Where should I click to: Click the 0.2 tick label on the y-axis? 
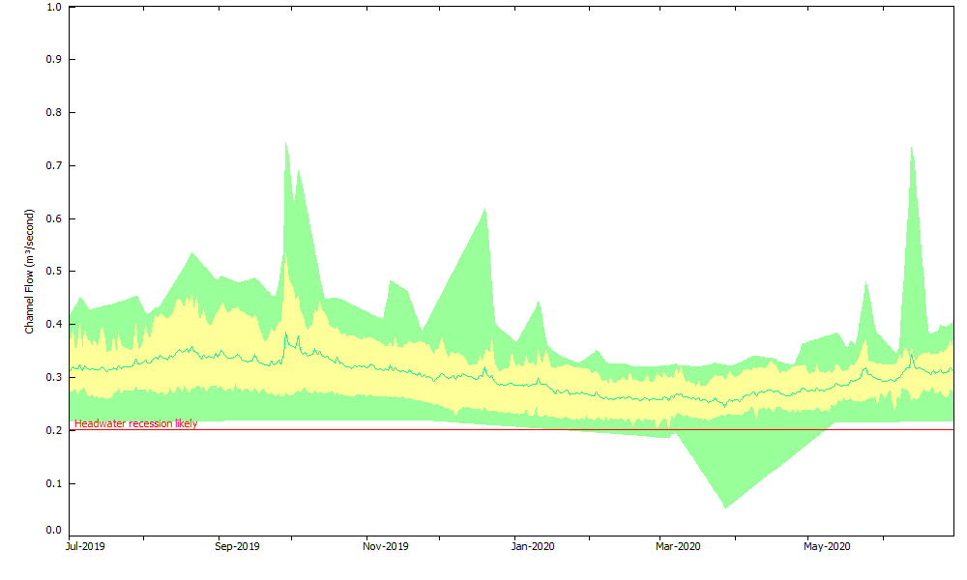[x=54, y=430]
